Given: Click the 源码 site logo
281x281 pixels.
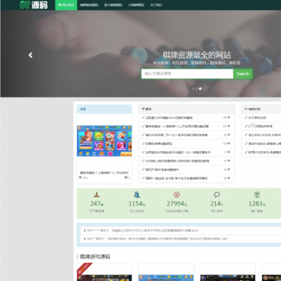Looking at the screenshot, I should 34,4.
